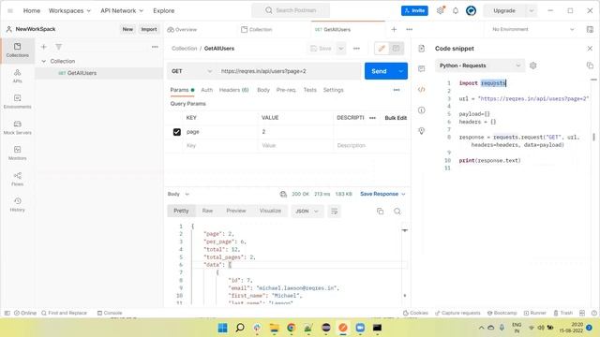
Task: Open Console in status bar
Action: pos(110,313)
